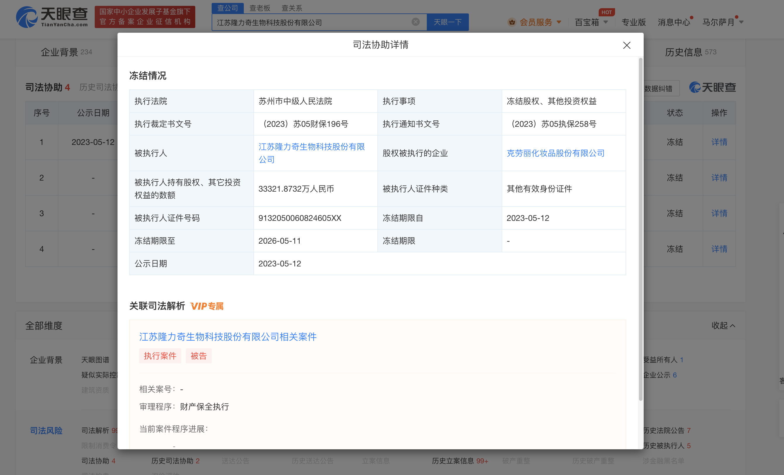Open the 克劳丽化妆品股份有限公司 link
784x475 pixels.
[555, 153]
